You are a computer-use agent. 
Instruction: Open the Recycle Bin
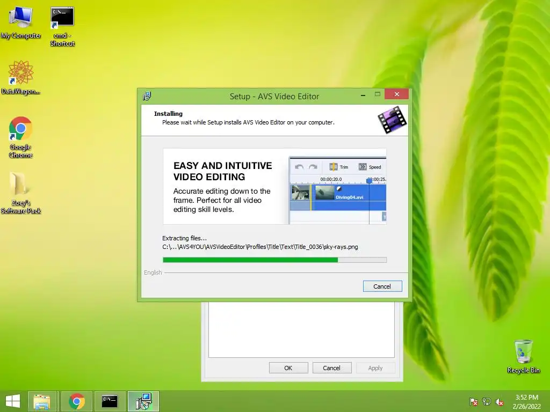tap(523, 356)
